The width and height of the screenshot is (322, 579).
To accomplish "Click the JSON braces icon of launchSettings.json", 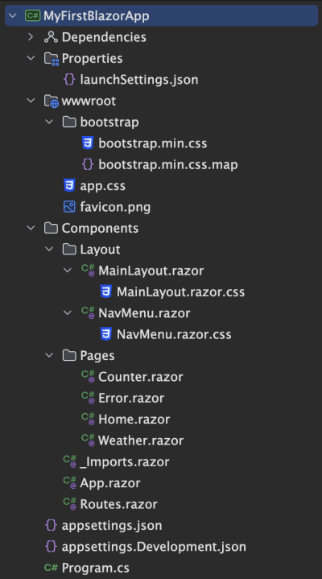I will (69, 80).
